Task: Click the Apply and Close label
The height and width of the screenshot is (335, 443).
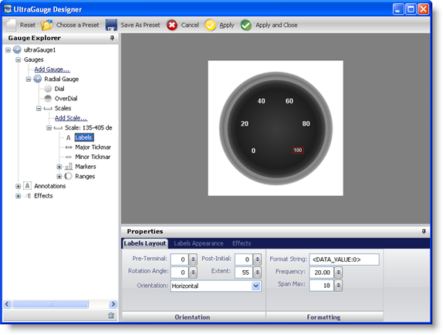Action: 276,25
